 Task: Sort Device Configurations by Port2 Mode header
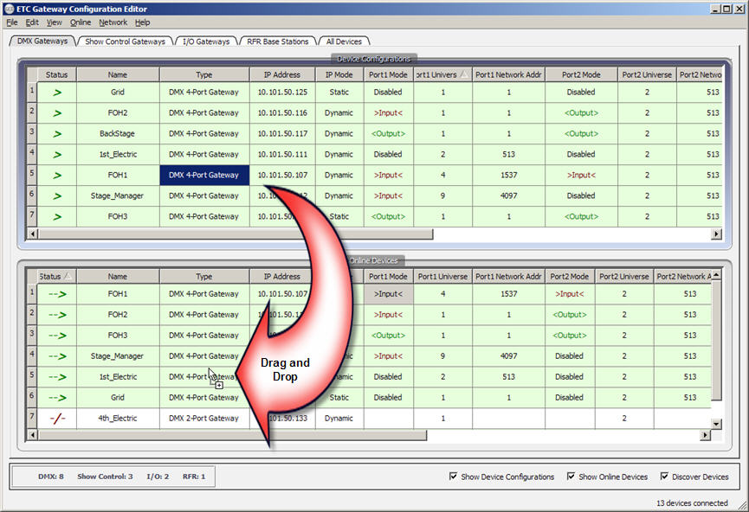pos(581,74)
